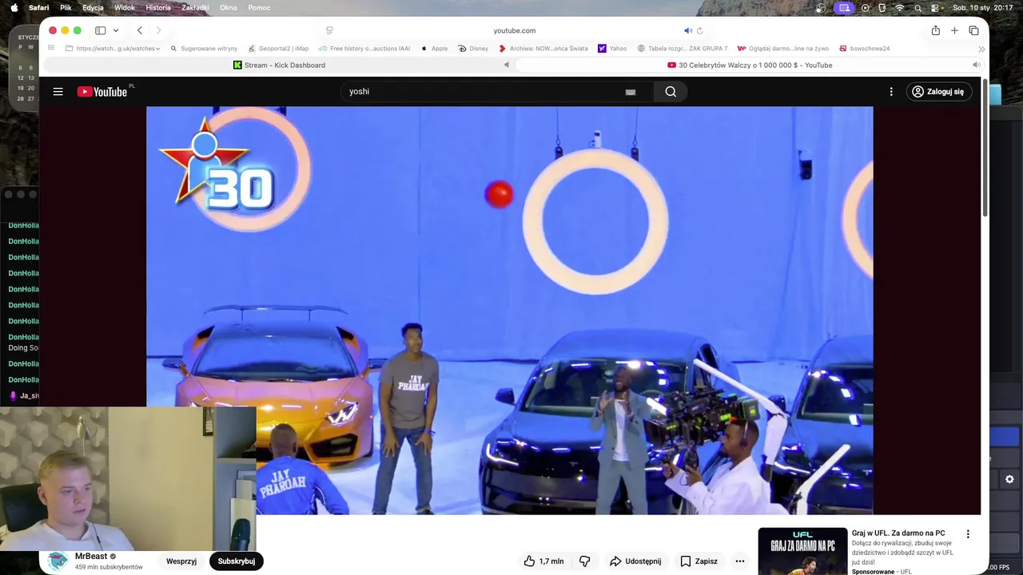
Task: Mute audio using address bar speaker icon
Action: click(x=688, y=30)
